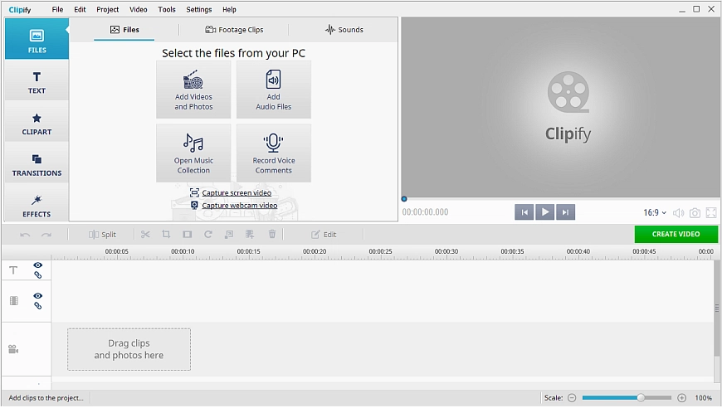722x408 pixels.
Task: Click the Clipify logo in title bar
Action: pos(20,10)
